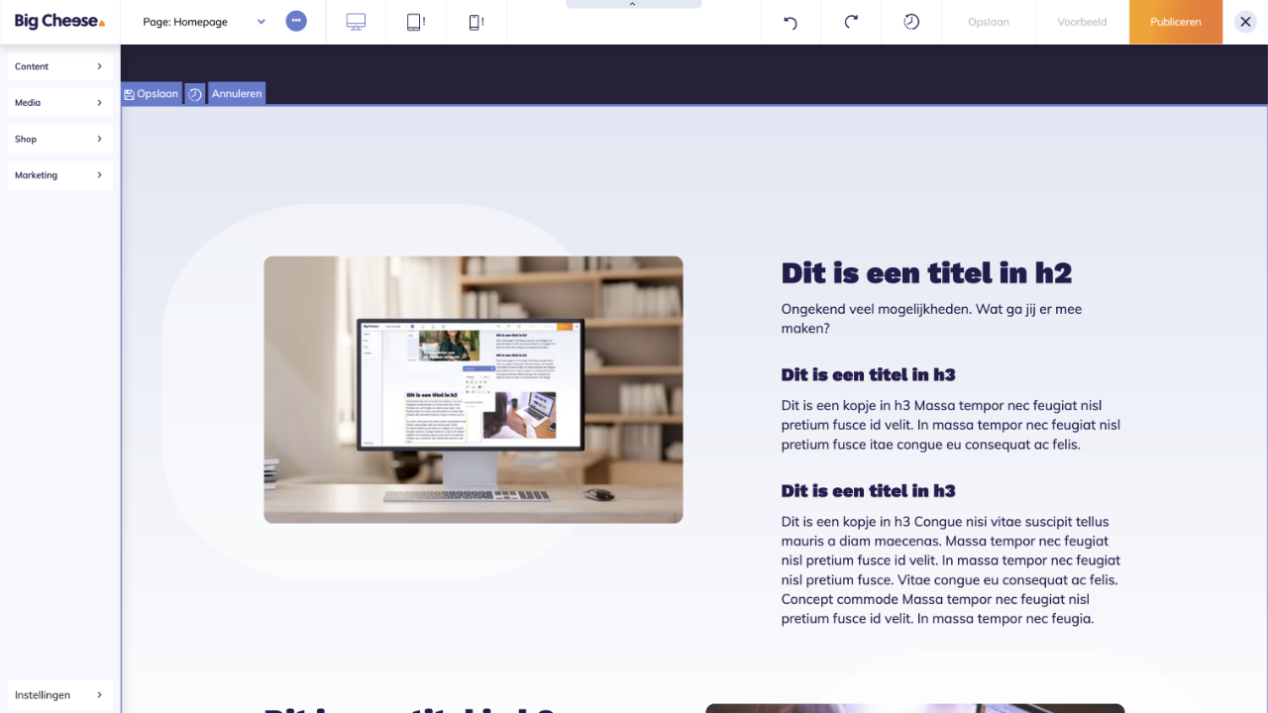Undo the last change

point(791,22)
